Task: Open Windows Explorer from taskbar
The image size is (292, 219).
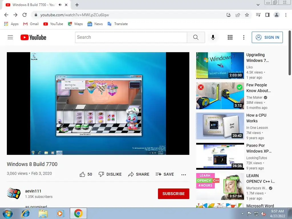Action: coord(43,213)
